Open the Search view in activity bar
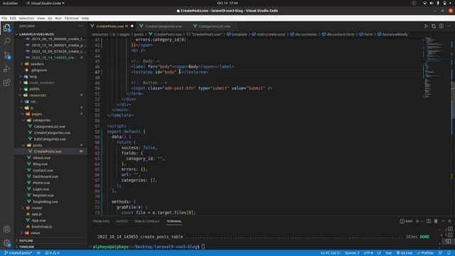Image resolution: width=455 pixels, height=256 pixels. tap(6, 41)
